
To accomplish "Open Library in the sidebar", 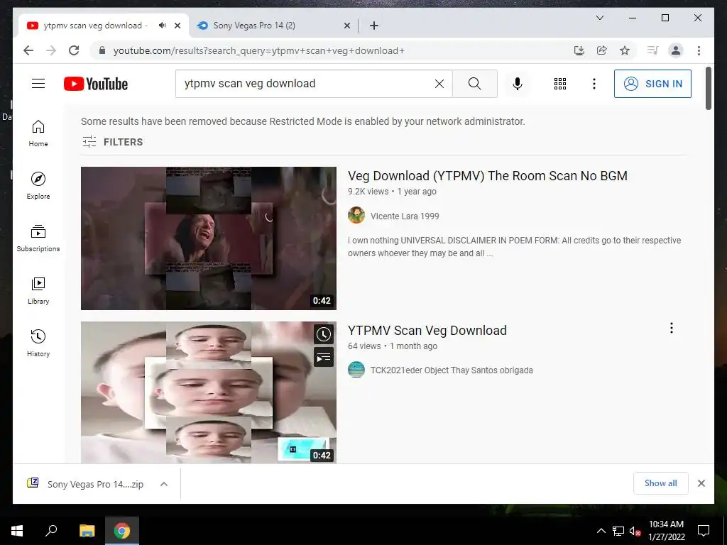I will tap(38, 290).
